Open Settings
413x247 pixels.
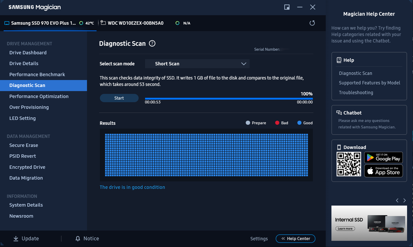(259, 239)
